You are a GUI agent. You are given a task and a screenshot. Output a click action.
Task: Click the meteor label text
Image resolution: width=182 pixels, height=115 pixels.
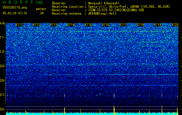[41, 9]
